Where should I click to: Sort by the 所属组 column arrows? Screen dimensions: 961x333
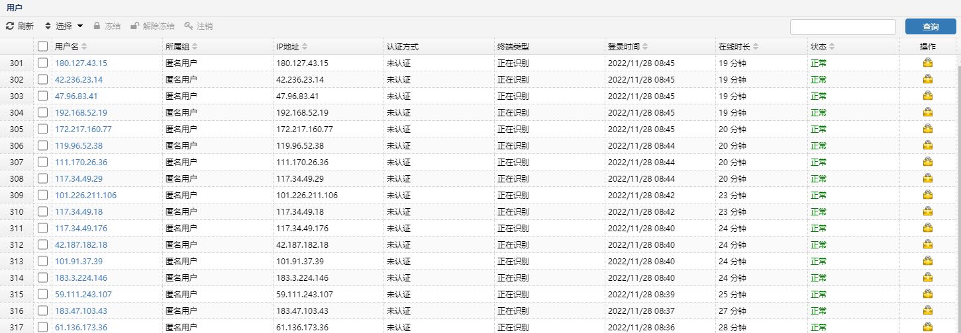point(195,47)
